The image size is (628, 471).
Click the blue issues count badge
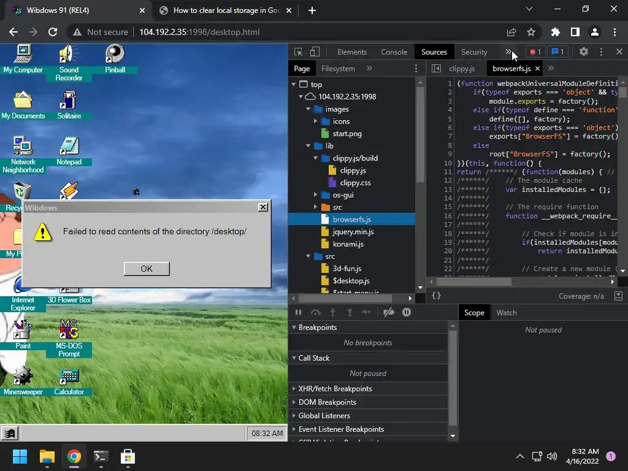tap(557, 52)
